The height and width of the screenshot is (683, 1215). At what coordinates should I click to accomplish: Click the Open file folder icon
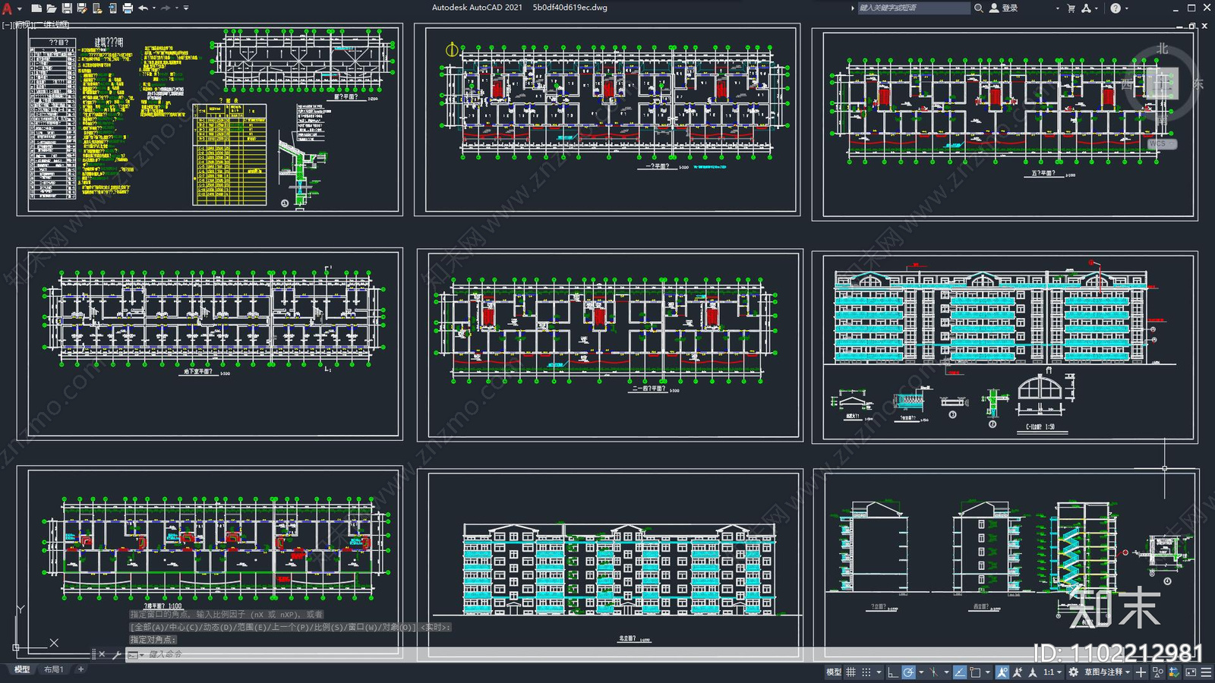[52, 8]
